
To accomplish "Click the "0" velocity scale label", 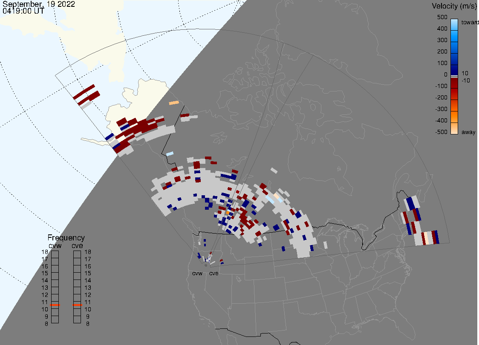I will [446, 75].
